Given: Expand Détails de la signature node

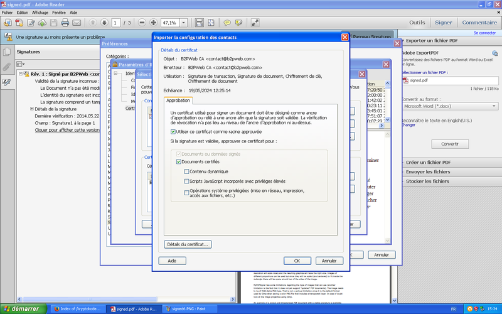Looking at the screenshot, I should (32, 109).
